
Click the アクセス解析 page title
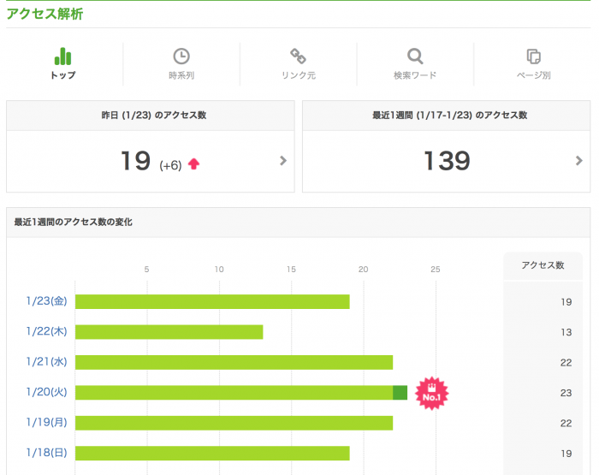pyautogui.click(x=44, y=14)
